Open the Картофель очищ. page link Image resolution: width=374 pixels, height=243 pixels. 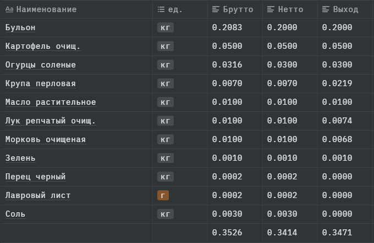[x=43, y=46]
